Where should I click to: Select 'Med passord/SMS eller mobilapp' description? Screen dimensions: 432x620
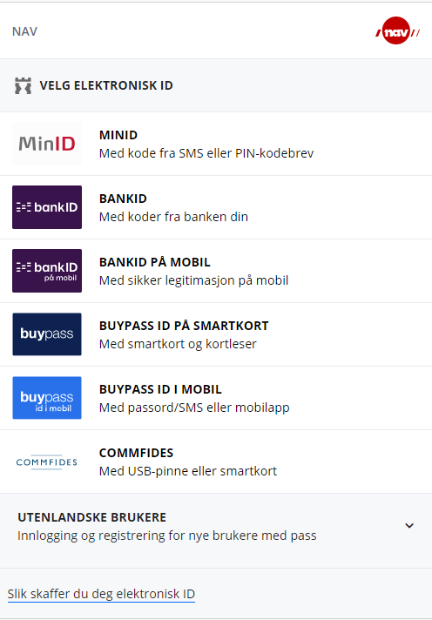194,408
